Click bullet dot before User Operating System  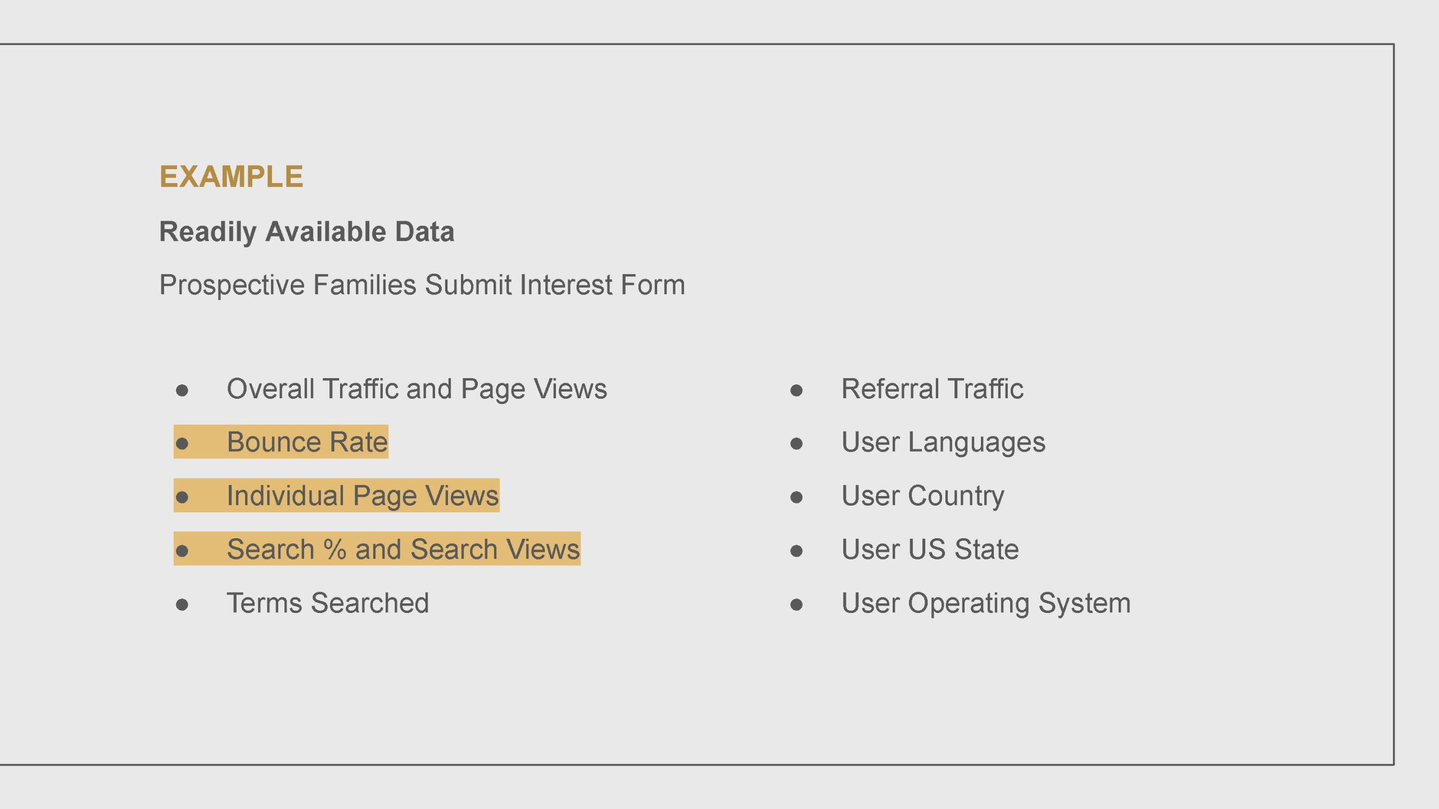796,605
